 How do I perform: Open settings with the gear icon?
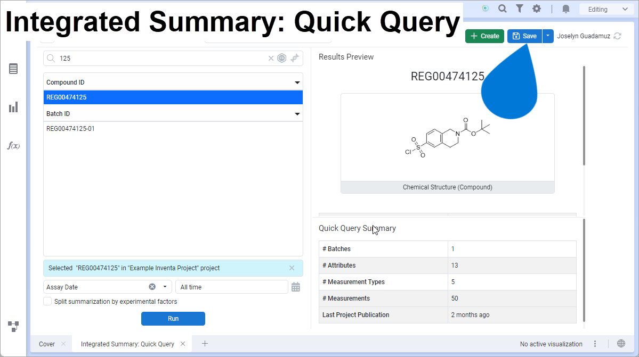coord(537,9)
